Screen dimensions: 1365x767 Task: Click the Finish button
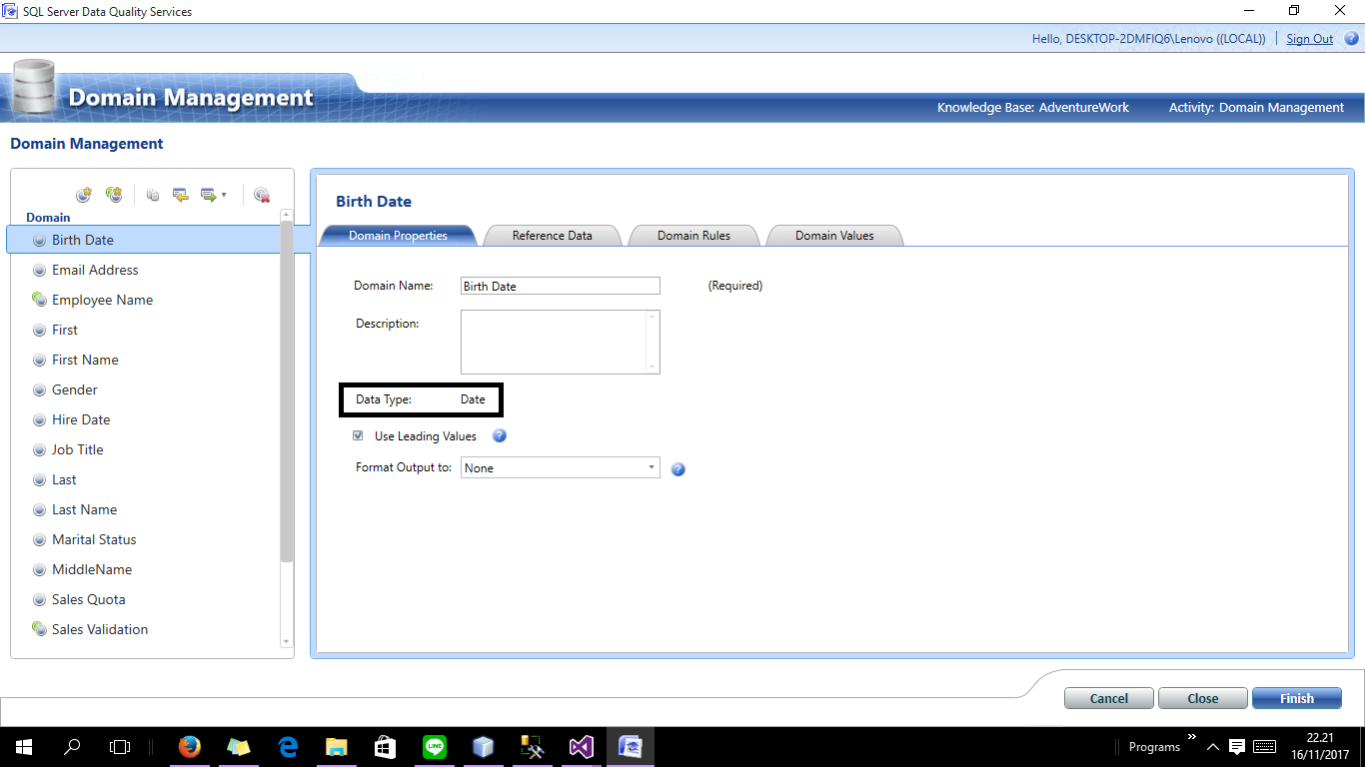click(1297, 698)
